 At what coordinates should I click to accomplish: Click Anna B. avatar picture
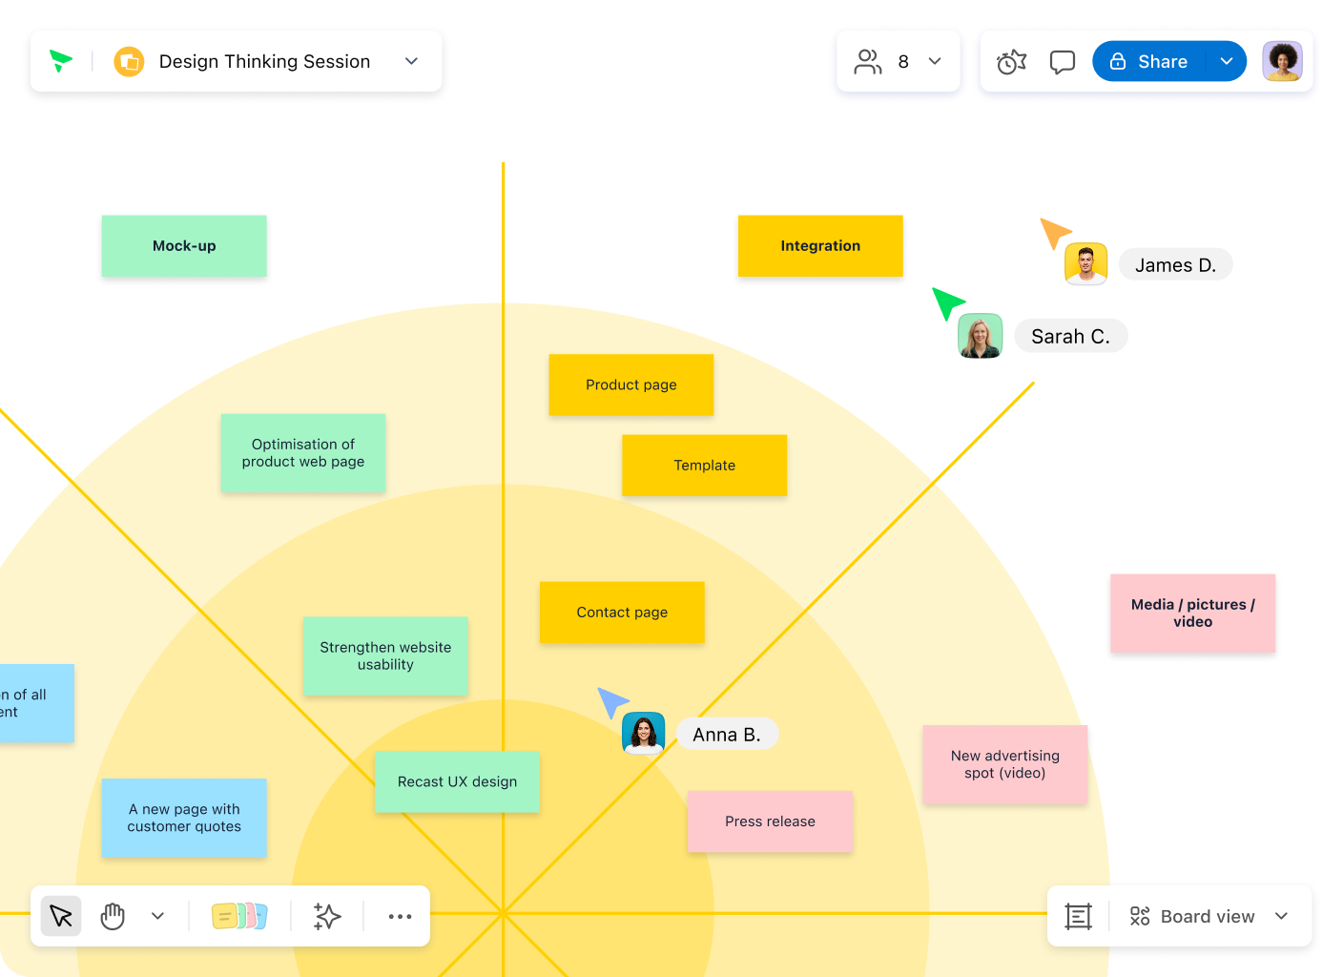point(644,734)
